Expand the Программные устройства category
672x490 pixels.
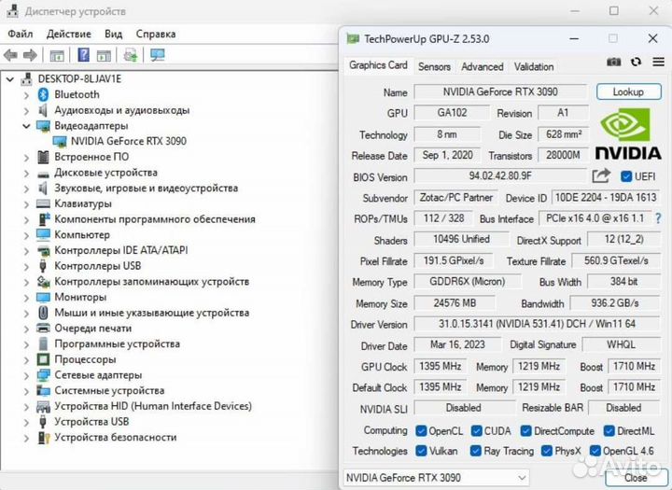tap(26, 344)
